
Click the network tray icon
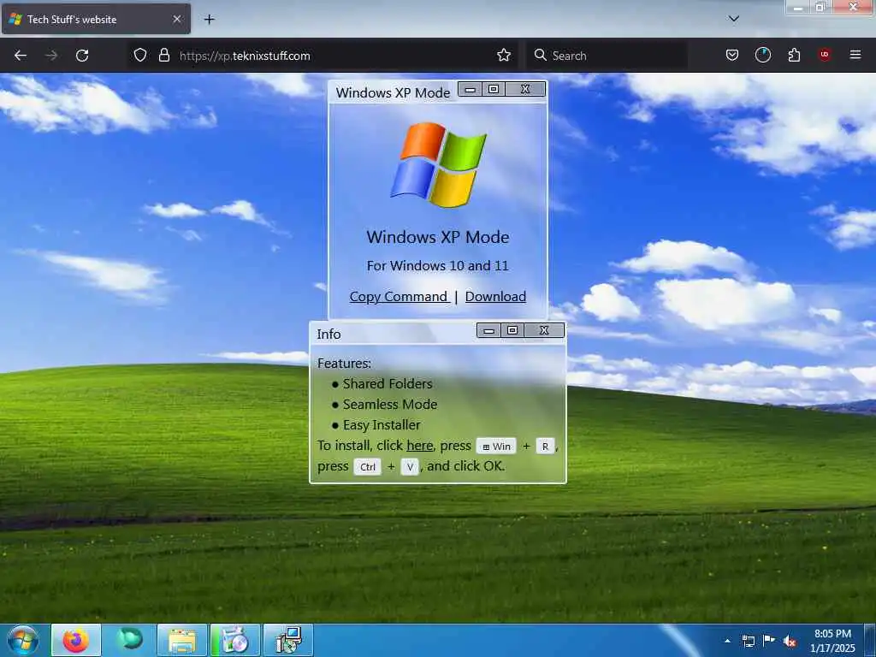(748, 641)
